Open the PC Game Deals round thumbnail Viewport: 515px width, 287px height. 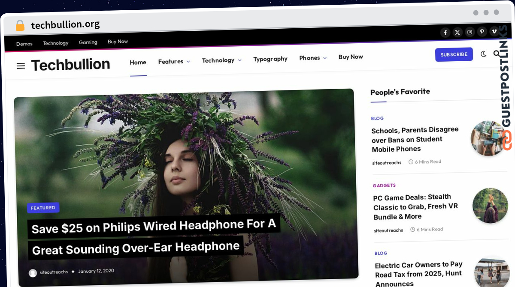coord(490,206)
